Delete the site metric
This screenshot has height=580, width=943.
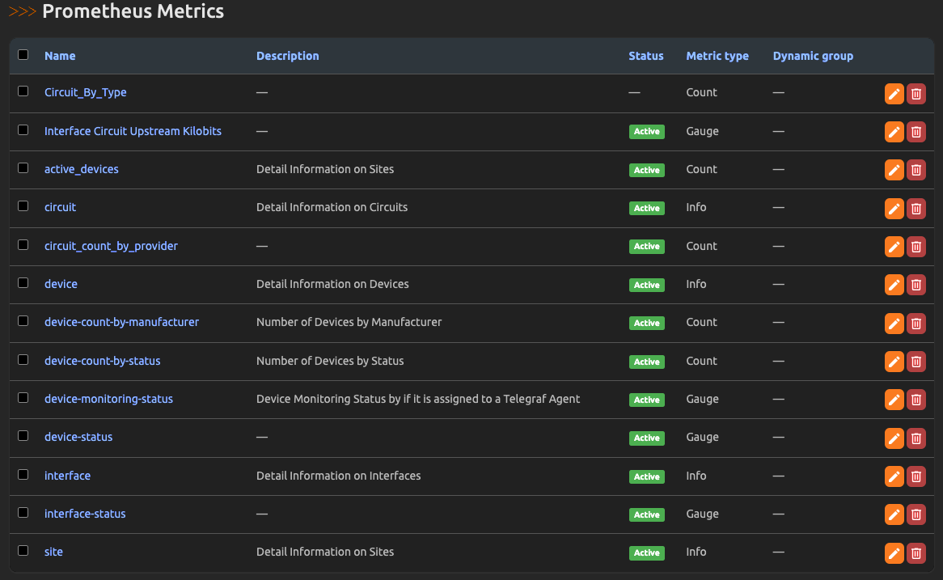[x=916, y=553]
